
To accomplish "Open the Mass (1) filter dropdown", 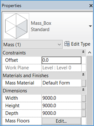I will (32, 44).
